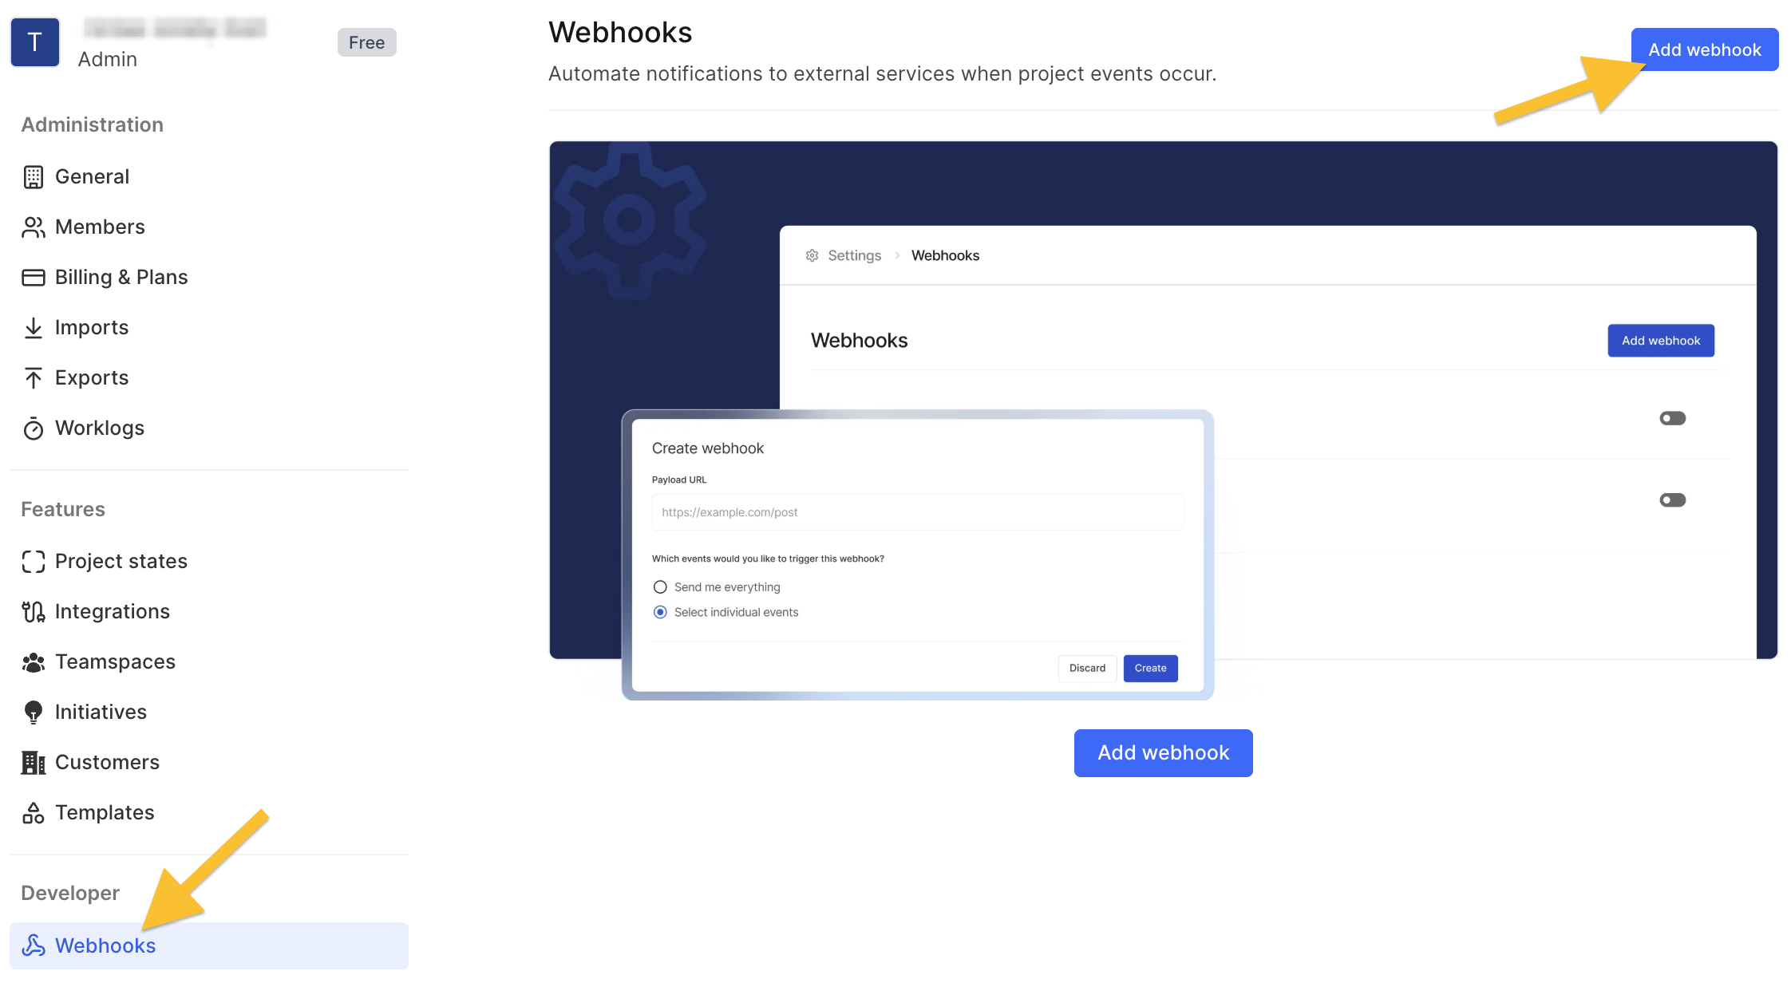Select the Send me everything radio
Image resolution: width=1791 pixels, height=983 pixels.
[x=660, y=587]
